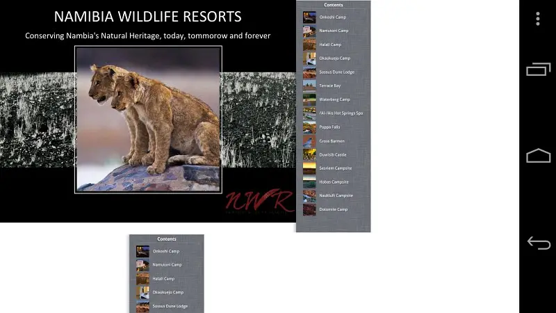This screenshot has width=556, height=313.
Task: Tap the 'NAMIBIA WILDLIFE RESORTS' title
Action: tap(148, 17)
